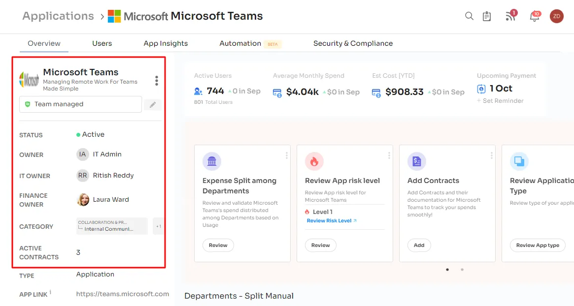Open the notifications bell icon

pyautogui.click(x=535, y=16)
